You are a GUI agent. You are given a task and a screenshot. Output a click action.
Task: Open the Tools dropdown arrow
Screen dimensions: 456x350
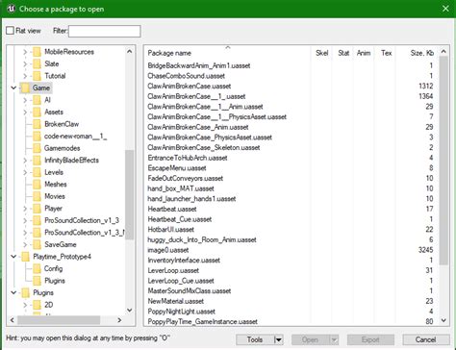(x=279, y=339)
